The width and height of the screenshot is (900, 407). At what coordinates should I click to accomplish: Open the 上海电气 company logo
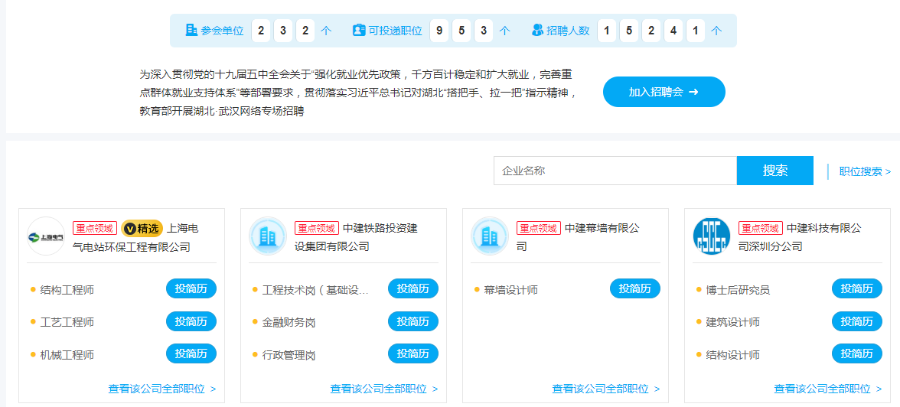coord(46,236)
